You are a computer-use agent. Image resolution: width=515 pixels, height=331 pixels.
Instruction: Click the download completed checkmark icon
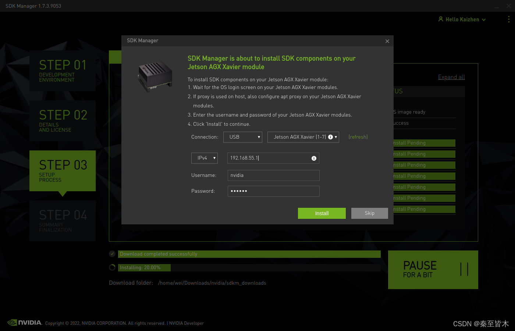click(112, 254)
